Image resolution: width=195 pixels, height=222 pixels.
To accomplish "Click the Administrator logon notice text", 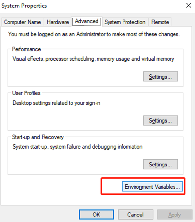I will 94,34.
